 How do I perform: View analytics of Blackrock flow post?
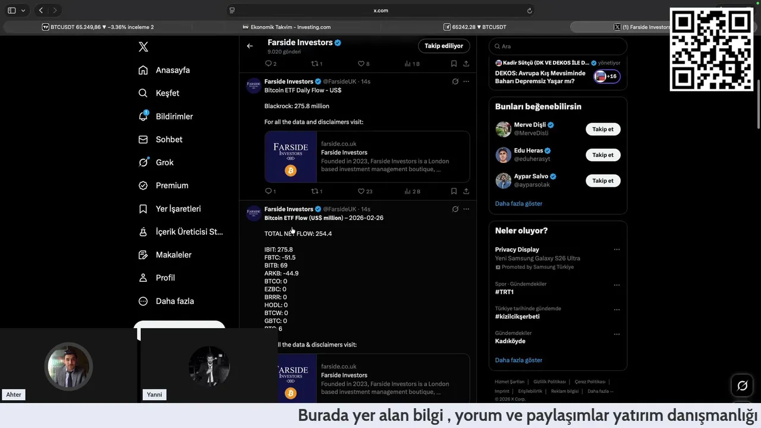[x=412, y=191]
